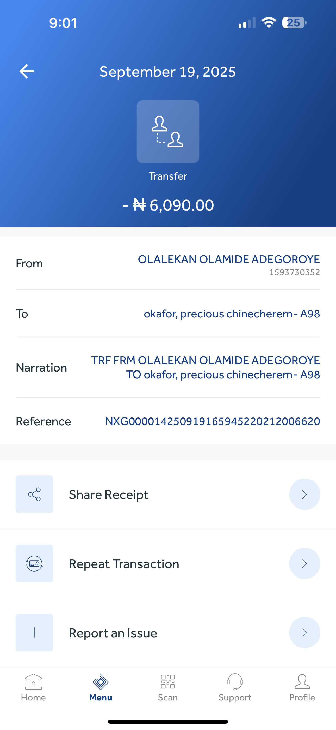
Task: Tap the Transfer icon tile
Action: [168, 132]
